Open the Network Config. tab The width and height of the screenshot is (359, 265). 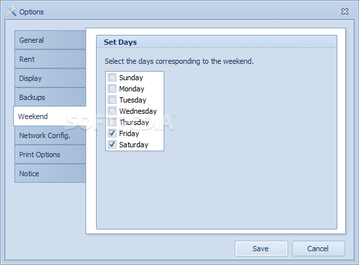click(51, 135)
